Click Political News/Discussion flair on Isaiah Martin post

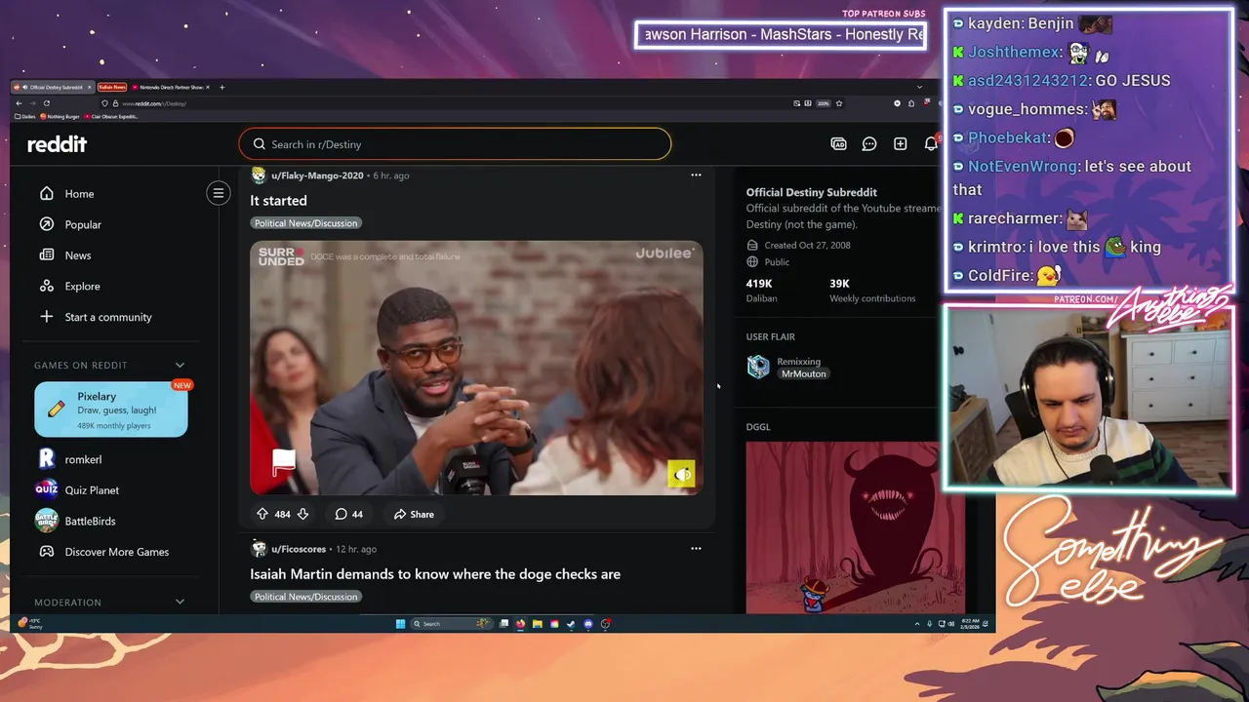[x=306, y=597]
